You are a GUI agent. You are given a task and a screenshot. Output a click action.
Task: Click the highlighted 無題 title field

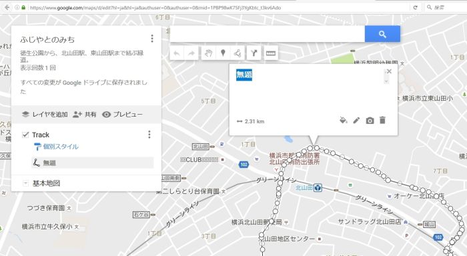tap(244, 75)
